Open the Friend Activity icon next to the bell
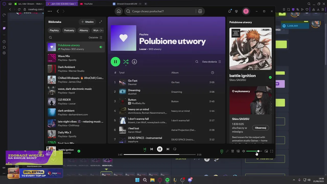The image size is (327, 184). 236,11
